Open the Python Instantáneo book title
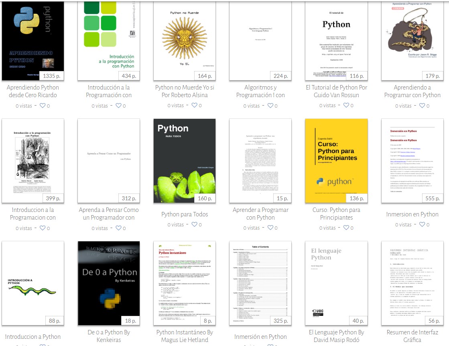 (x=185, y=336)
